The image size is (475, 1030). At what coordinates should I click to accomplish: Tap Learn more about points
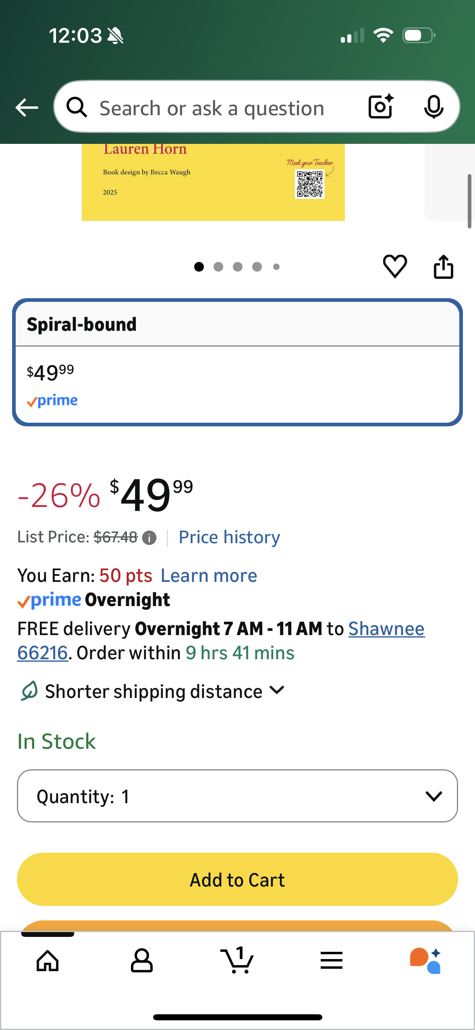[x=209, y=575]
